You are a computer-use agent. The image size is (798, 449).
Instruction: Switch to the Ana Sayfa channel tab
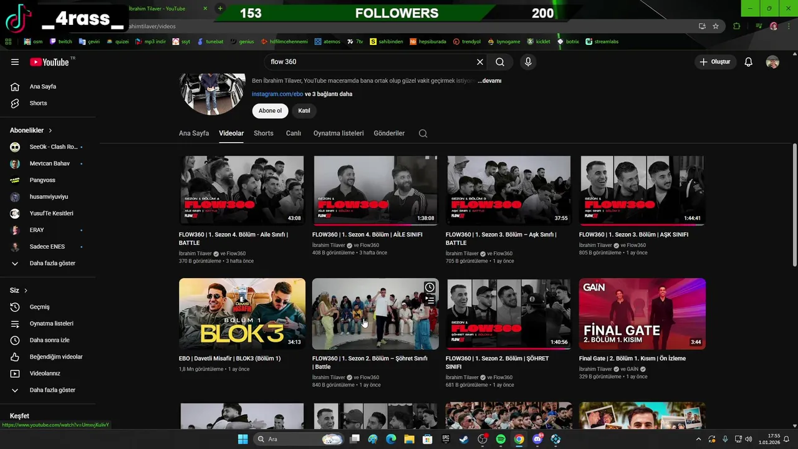click(194, 133)
